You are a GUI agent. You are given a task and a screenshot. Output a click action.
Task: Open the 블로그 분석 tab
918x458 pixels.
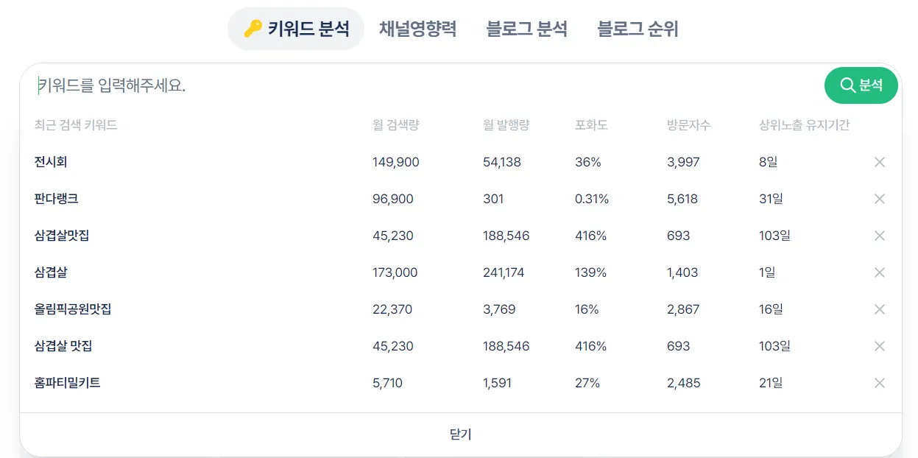526,29
